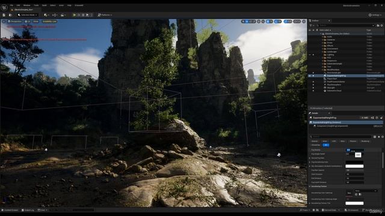Open the Settings menu in main toolbar
Viewport: 385px width, 216px height.
(374, 15)
